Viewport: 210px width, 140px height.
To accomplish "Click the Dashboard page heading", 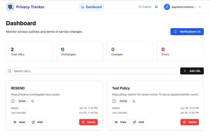I will point(21,23).
